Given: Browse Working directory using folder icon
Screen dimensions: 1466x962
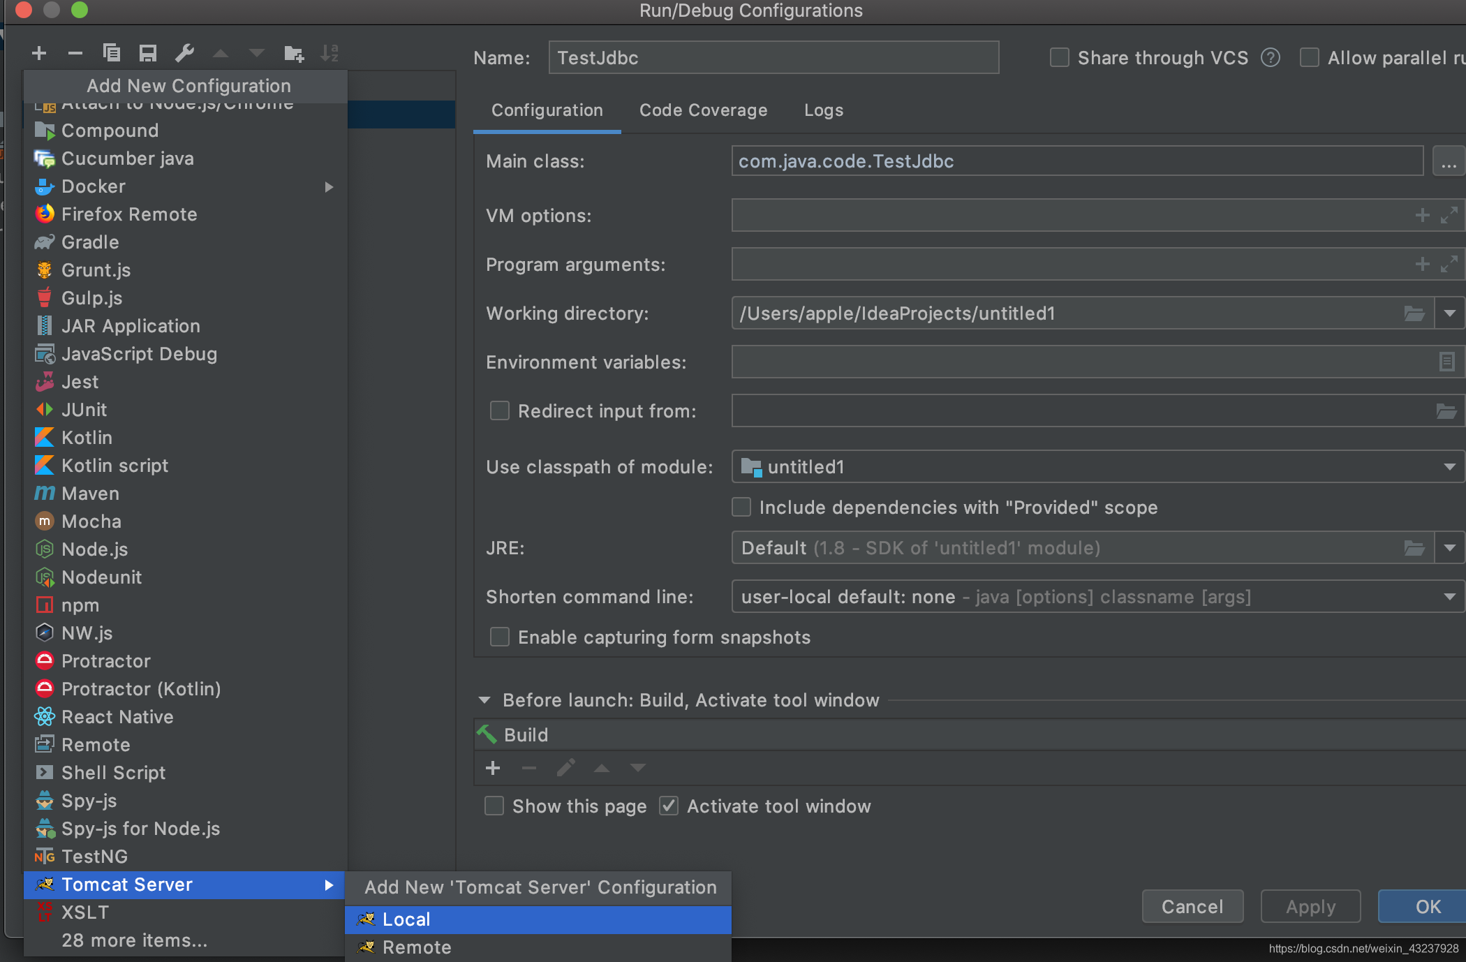Looking at the screenshot, I should coord(1414,313).
